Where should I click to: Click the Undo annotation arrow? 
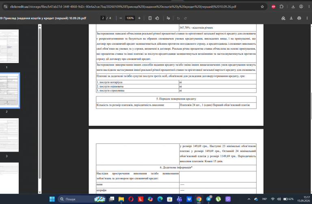[178, 18]
